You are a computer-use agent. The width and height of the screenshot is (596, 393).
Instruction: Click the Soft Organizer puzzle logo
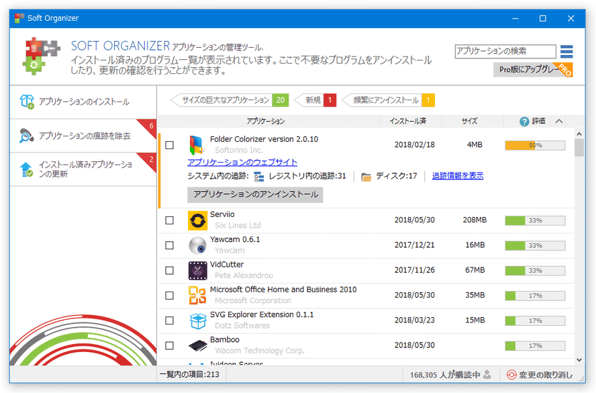pos(41,56)
